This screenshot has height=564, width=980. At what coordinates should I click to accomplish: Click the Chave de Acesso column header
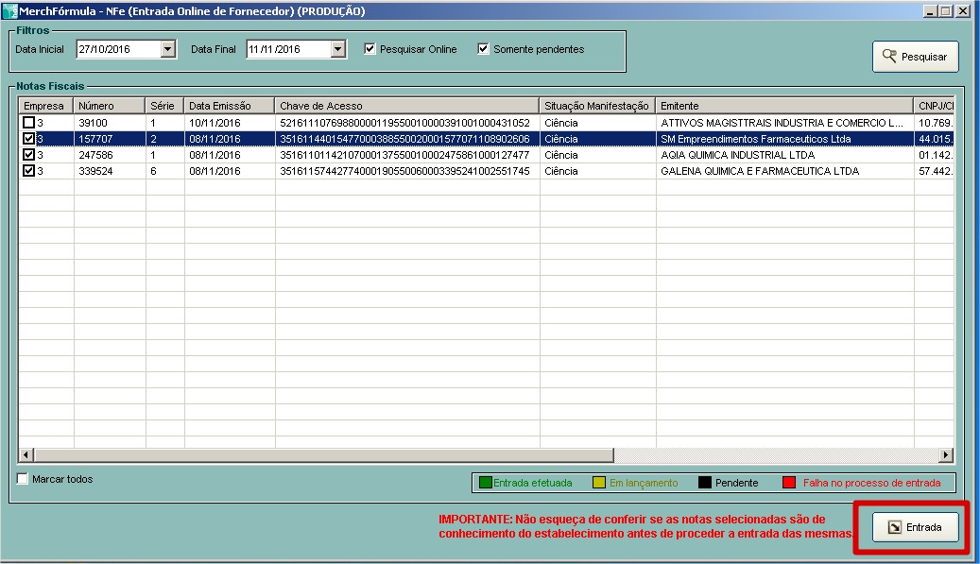[x=406, y=106]
